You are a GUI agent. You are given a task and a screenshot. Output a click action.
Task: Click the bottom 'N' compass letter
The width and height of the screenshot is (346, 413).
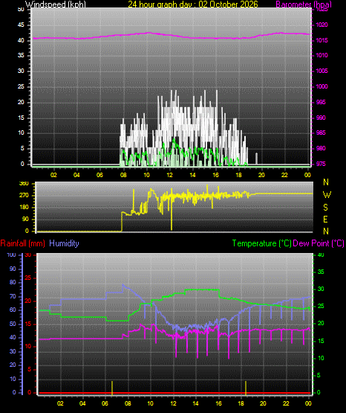pos(326,231)
